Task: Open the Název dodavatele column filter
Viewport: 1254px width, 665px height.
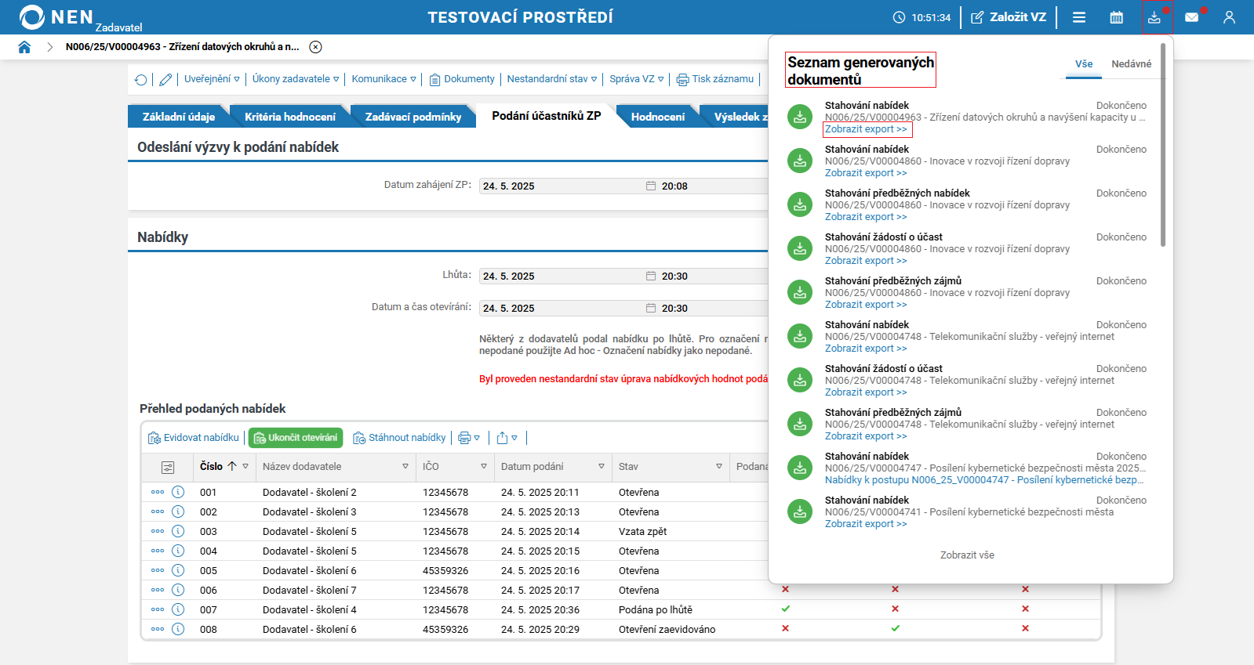Action: click(x=405, y=466)
